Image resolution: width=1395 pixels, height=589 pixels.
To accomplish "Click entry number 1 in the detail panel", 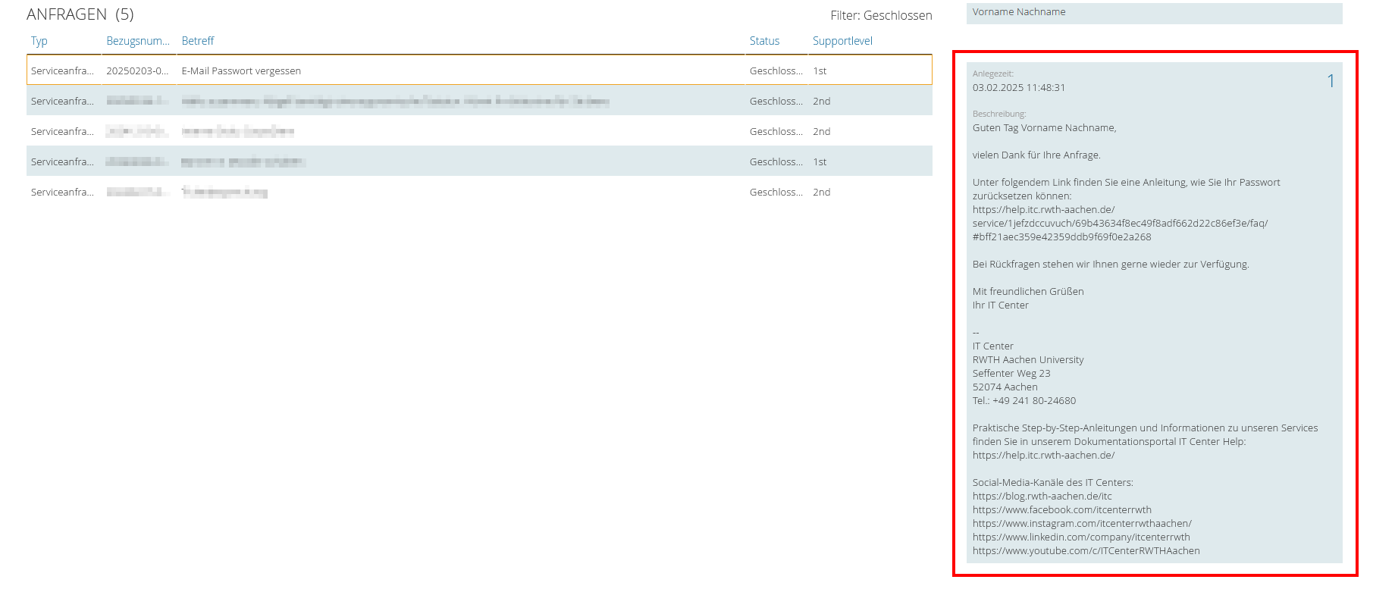I will click(1331, 81).
